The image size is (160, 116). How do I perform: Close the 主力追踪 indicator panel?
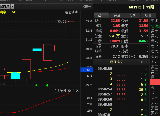coord(77,91)
